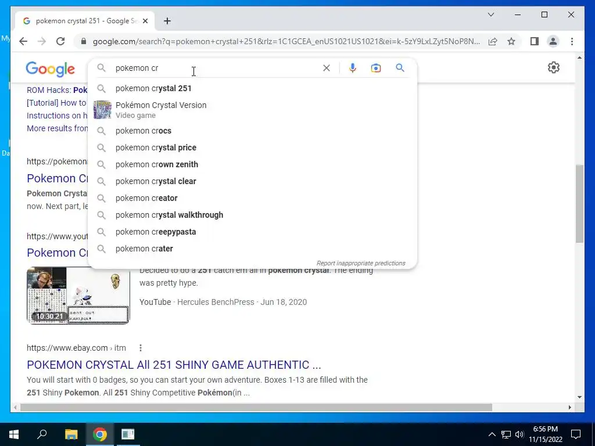The height and width of the screenshot is (446, 595).
Task: Select suggestion pokemon crown zenith
Action: point(252,164)
